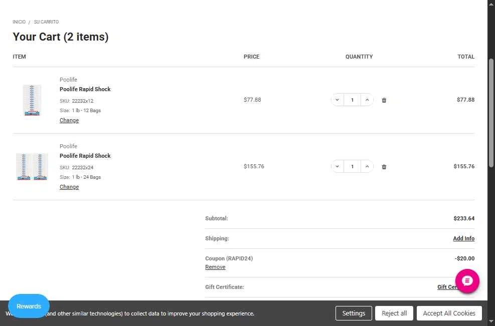Click the $155.76 total of second item
The image size is (495, 326).
pyautogui.click(x=464, y=166)
